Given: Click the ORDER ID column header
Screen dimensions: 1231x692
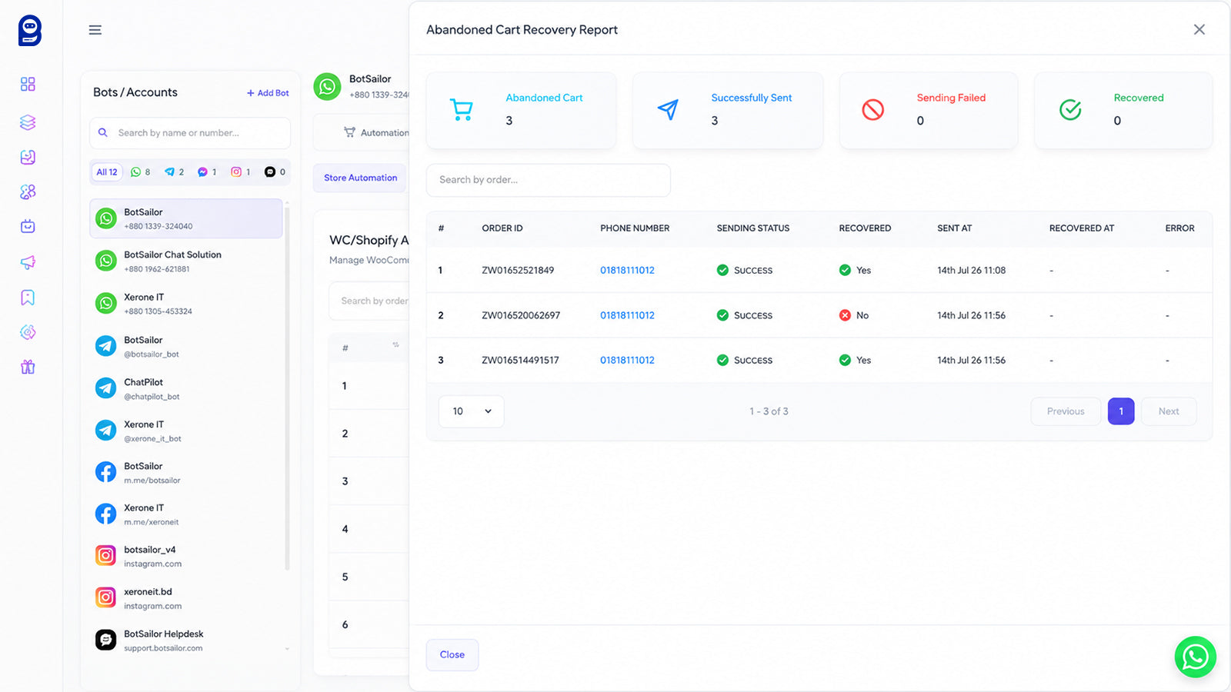Looking at the screenshot, I should pyautogui.click(x=502, y=228).
